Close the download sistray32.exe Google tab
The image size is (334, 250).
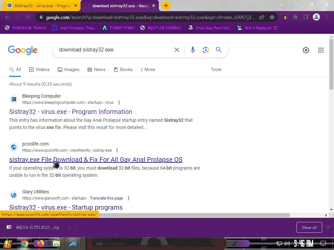(x=154, y=6)
